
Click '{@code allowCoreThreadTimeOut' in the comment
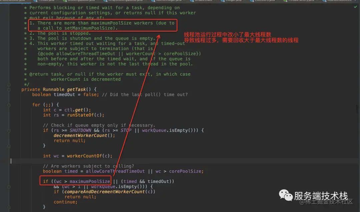click(76, 53)
